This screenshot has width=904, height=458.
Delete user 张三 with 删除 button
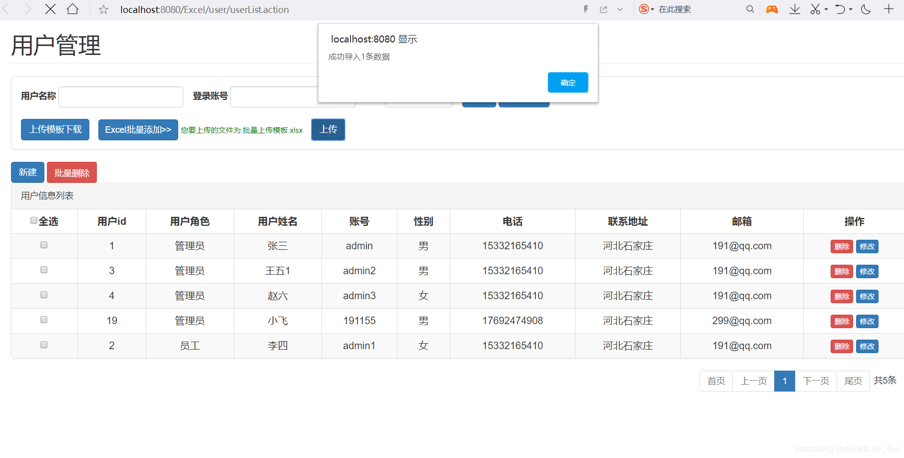point(842,246)
